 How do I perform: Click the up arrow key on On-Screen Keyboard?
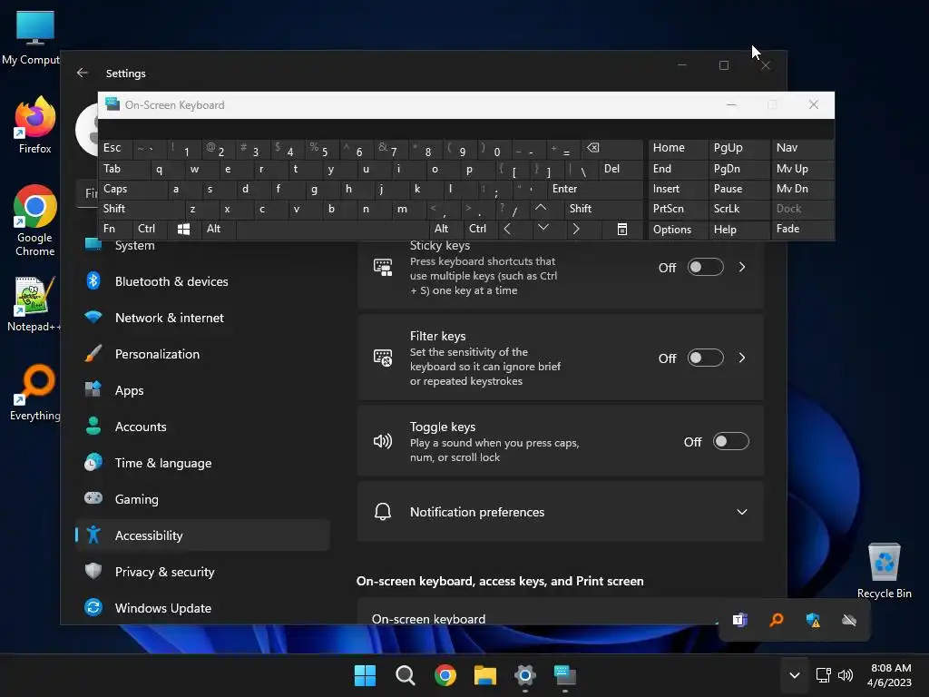pyautogui.click(x=541, y=208)
